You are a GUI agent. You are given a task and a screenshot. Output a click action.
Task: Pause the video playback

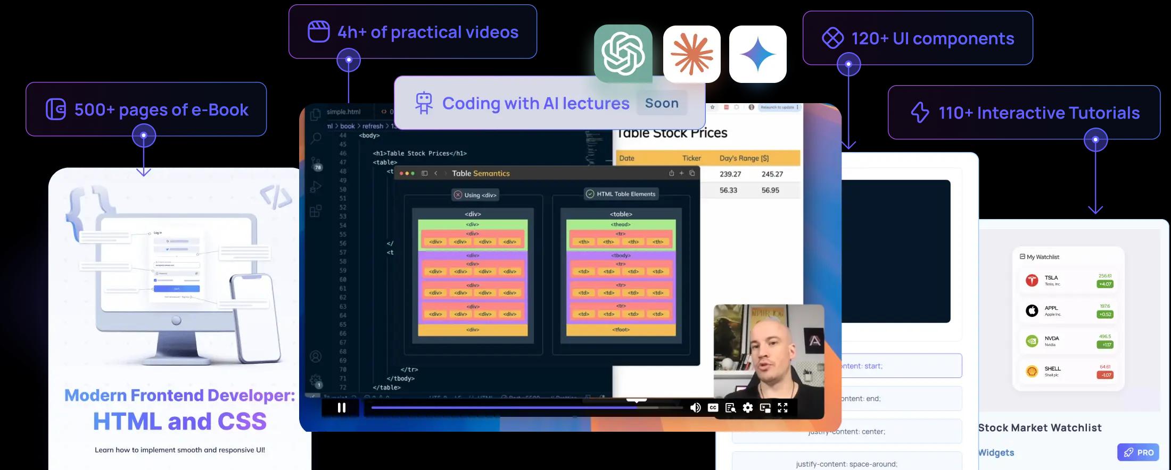pyautogui.click(x=342, y=408)
